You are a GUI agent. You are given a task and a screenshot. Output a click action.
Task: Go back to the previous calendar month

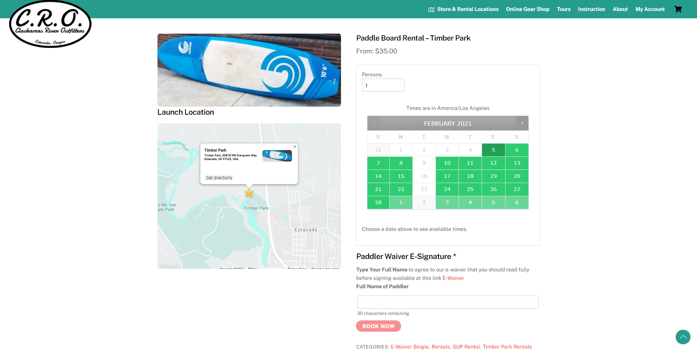tap(374, 123)
